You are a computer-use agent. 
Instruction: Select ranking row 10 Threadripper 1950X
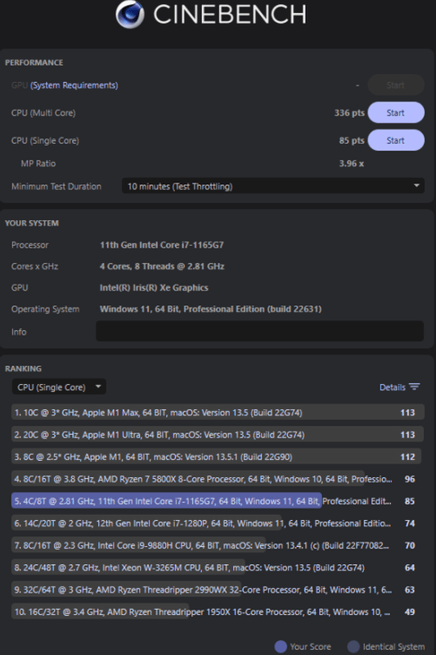(x=218, y=612)
